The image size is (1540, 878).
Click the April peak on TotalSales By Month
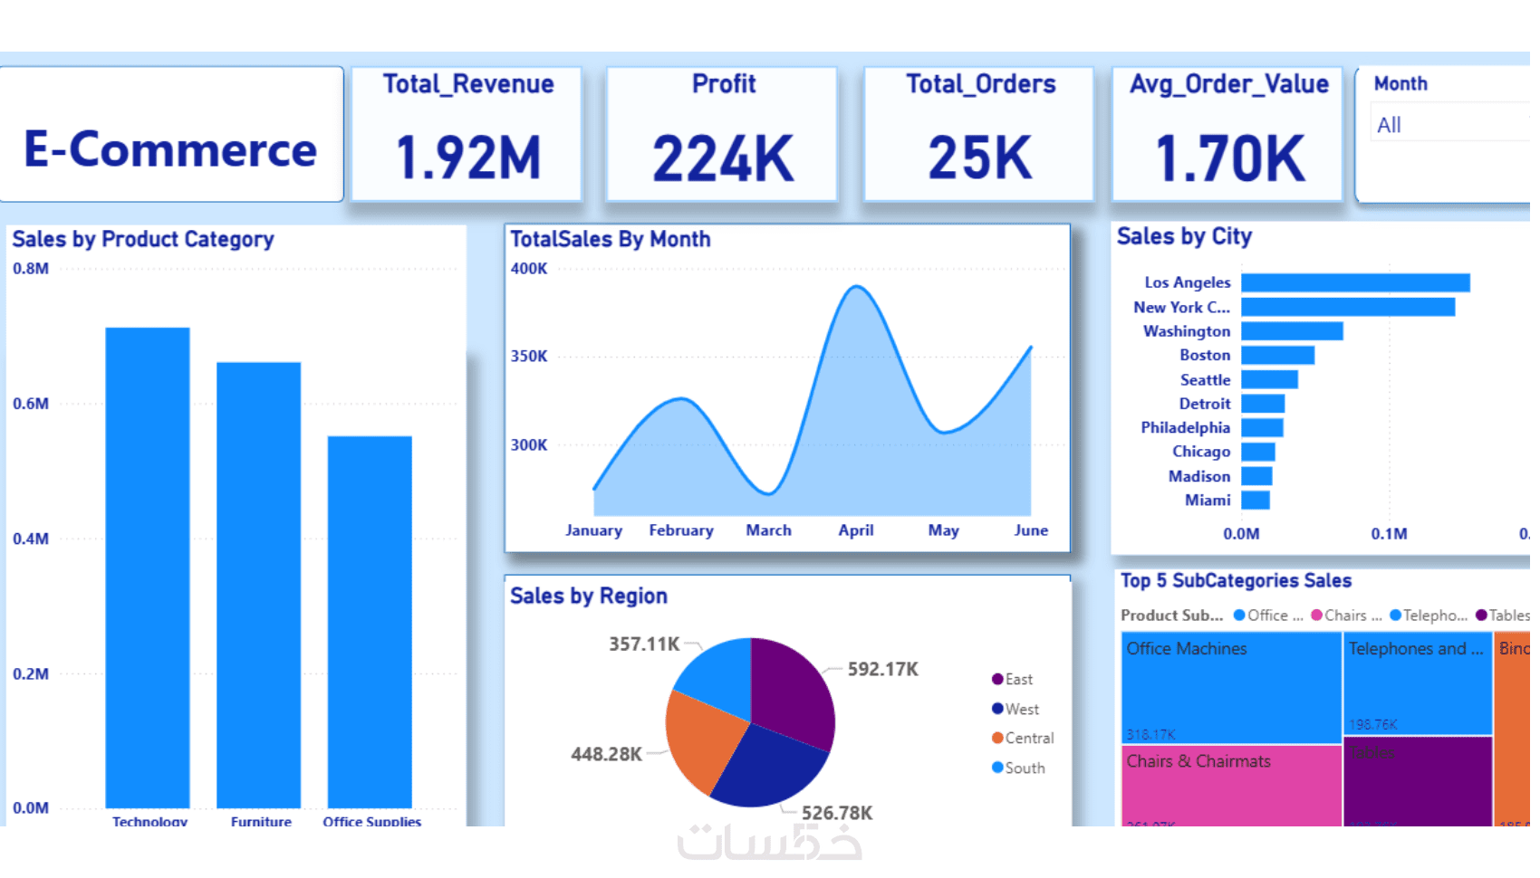click(856, 287)
